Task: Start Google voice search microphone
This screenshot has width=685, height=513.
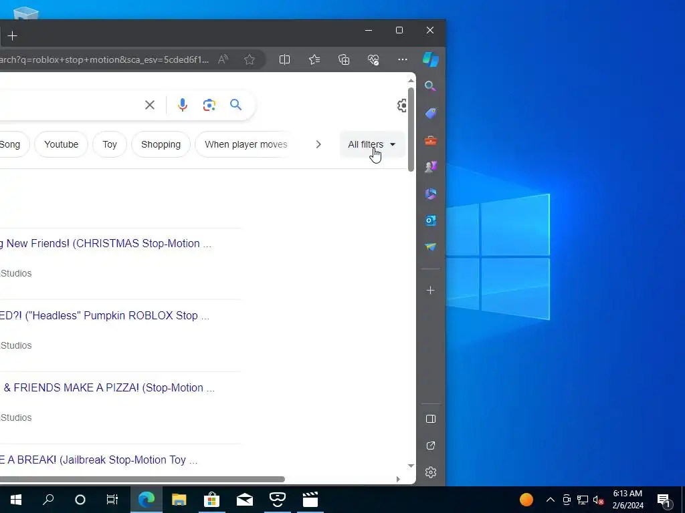Action: point(183,105)
